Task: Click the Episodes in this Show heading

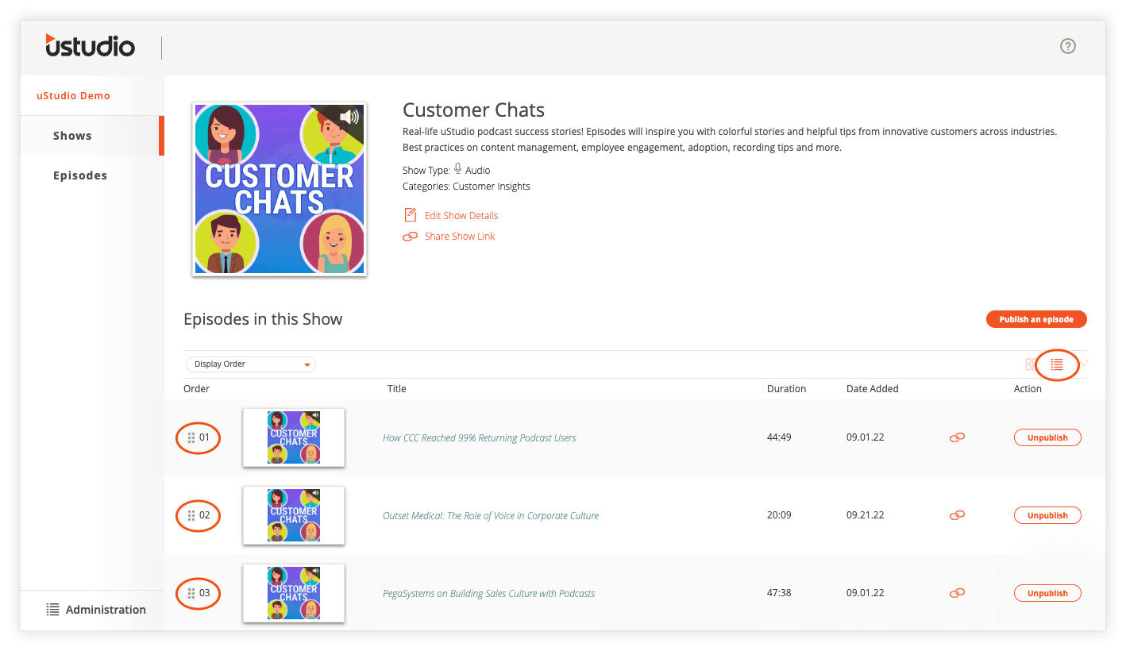Action: [263, 320]
